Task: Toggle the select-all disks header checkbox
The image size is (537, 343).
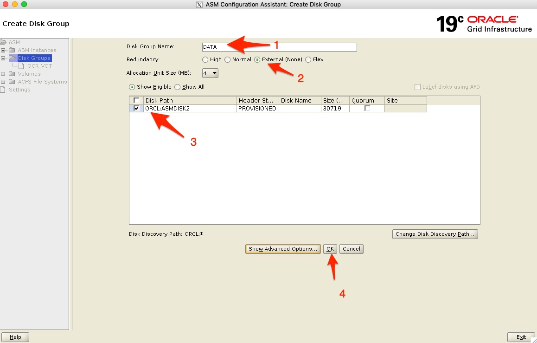Action: tap(136, 100)
